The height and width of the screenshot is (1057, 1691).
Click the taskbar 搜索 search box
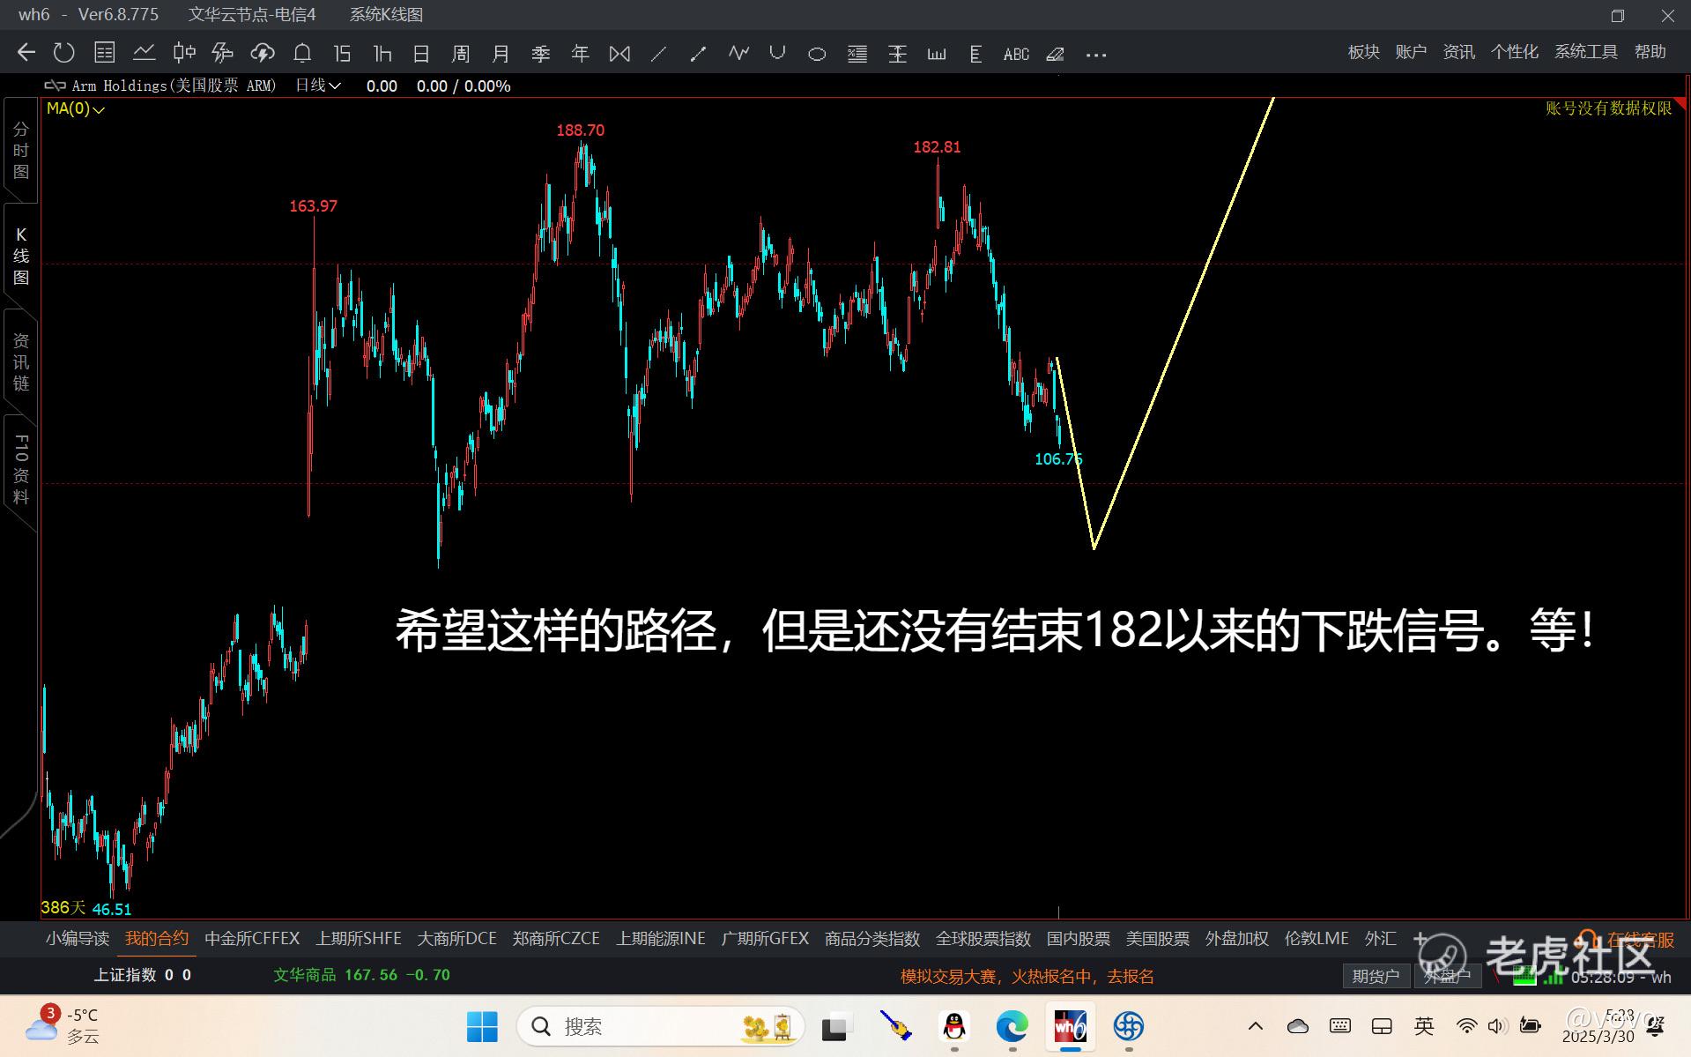(x=661, y=1026)
